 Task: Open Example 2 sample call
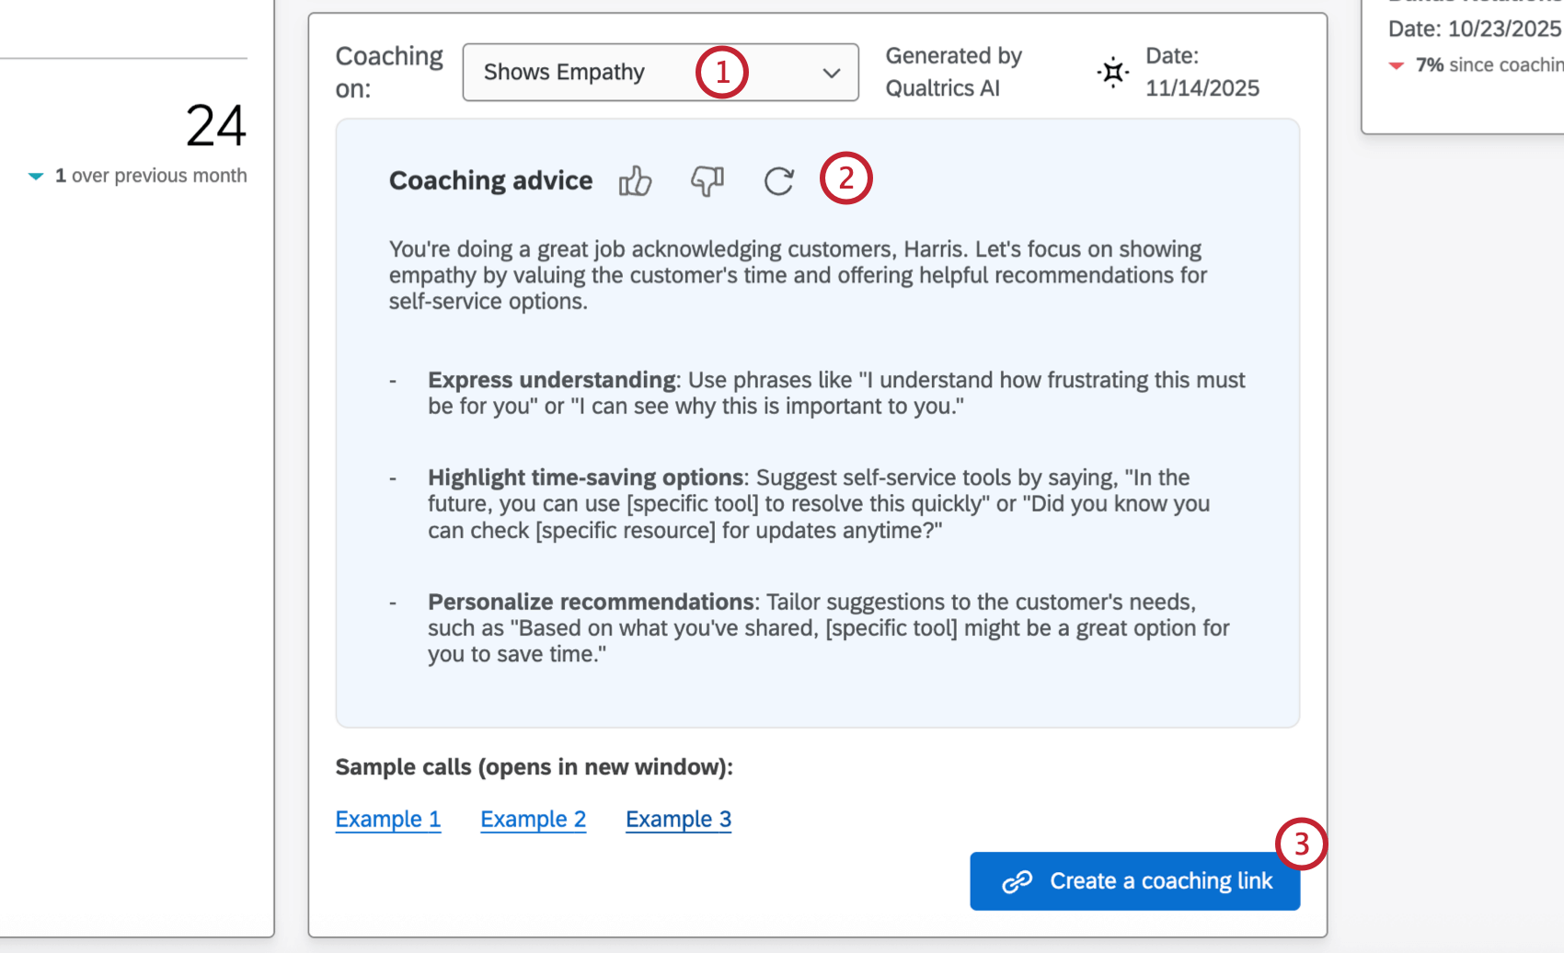(533, 819)
